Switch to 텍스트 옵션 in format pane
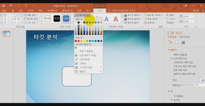Screen dimensions: 205x106 (184, 37)
